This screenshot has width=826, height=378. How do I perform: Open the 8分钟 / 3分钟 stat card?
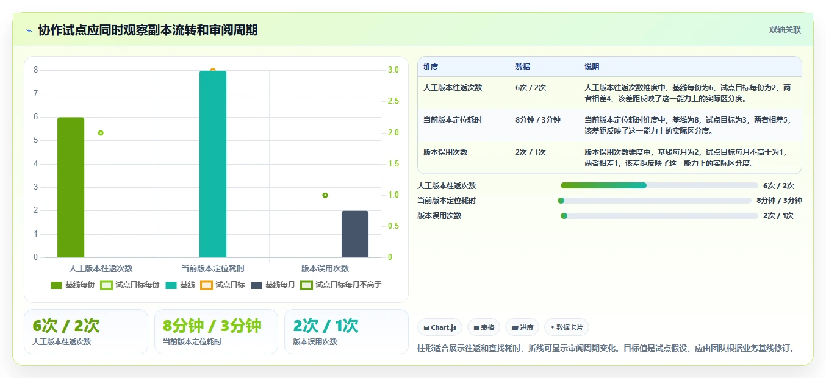[216, 332]
